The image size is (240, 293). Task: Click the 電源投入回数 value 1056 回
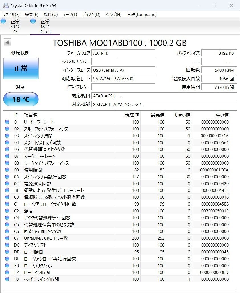[x=219, y=79]
